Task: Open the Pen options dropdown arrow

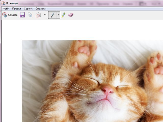Action: [59, 15]
